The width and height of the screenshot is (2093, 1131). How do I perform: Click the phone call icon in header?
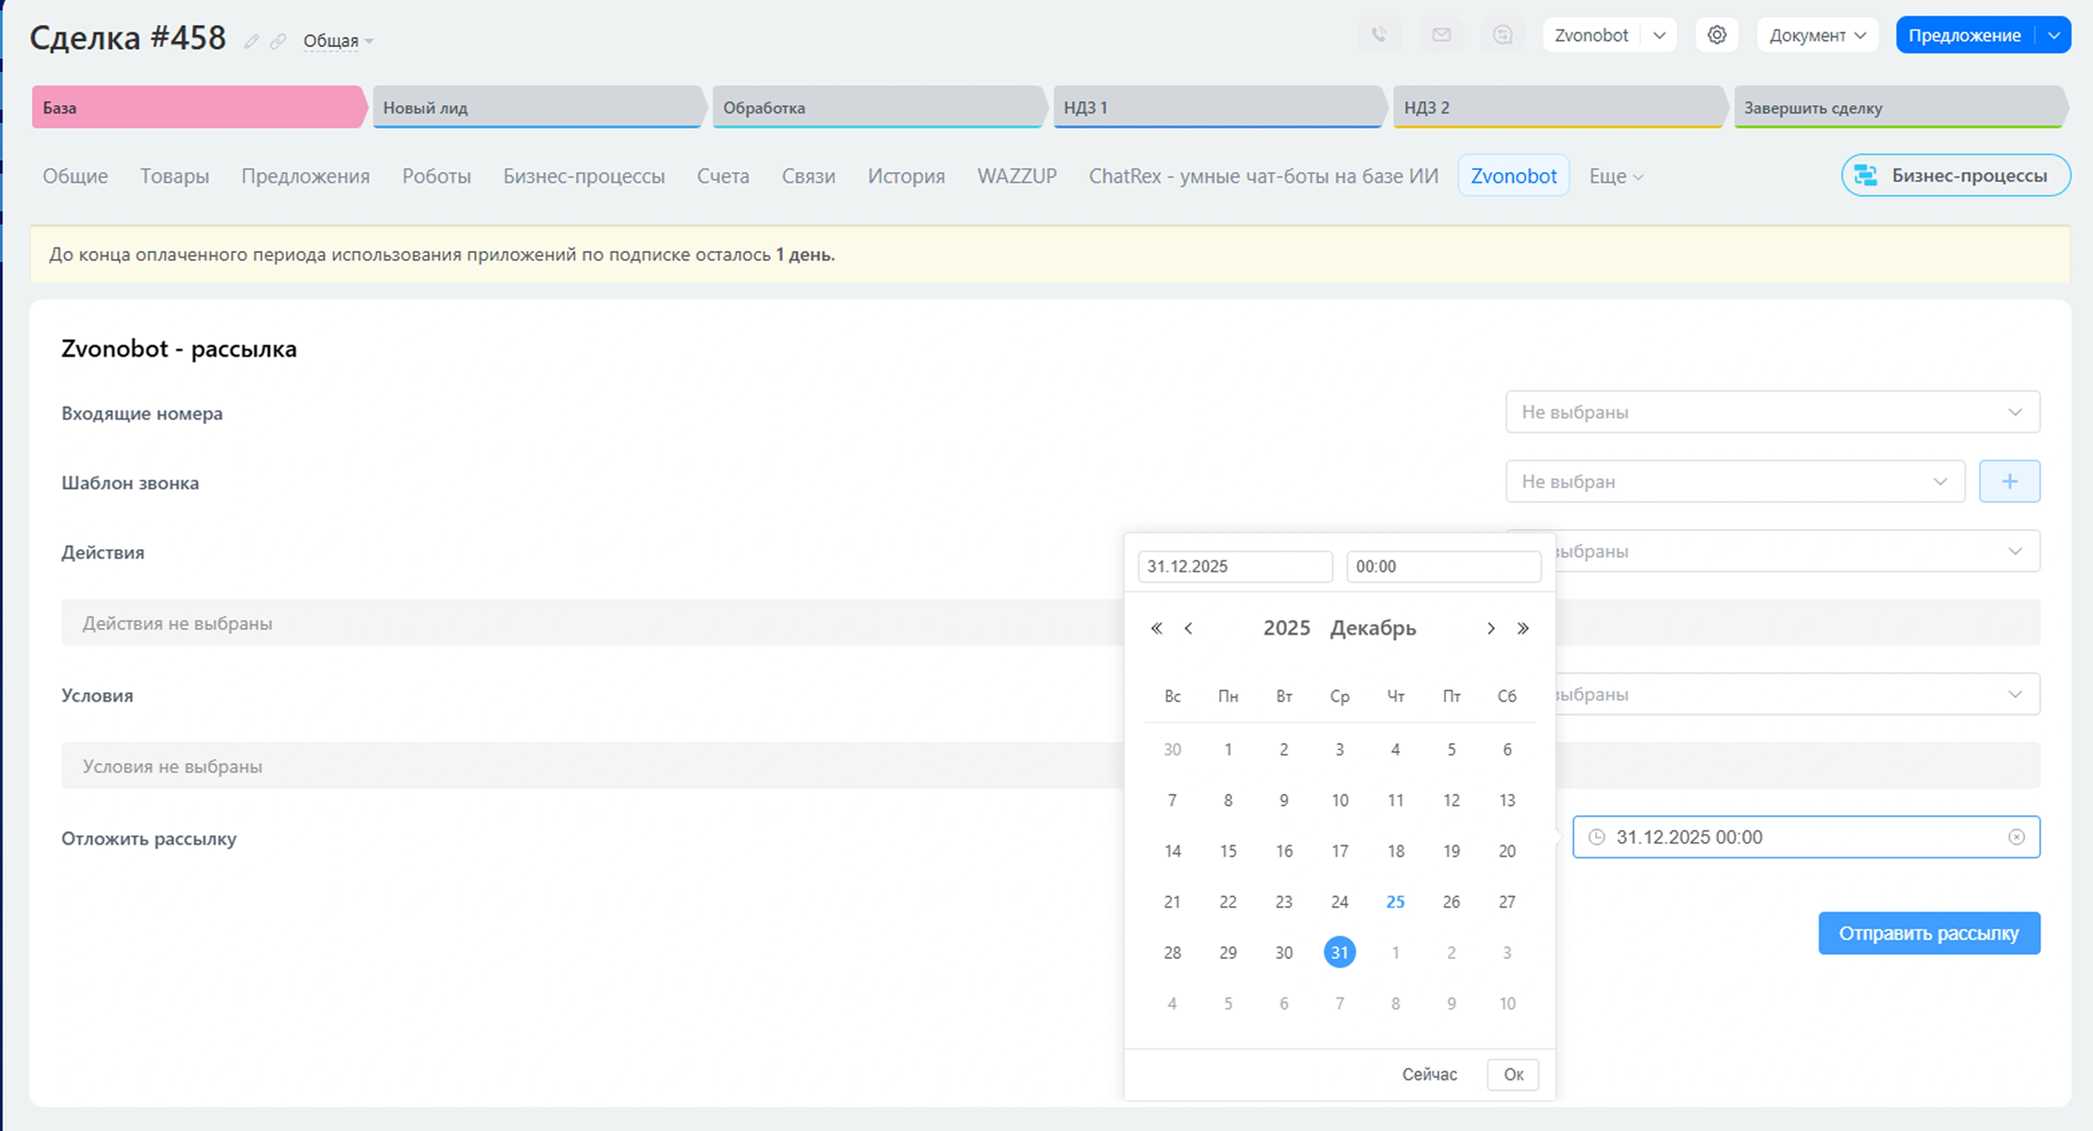(1379, 35)
